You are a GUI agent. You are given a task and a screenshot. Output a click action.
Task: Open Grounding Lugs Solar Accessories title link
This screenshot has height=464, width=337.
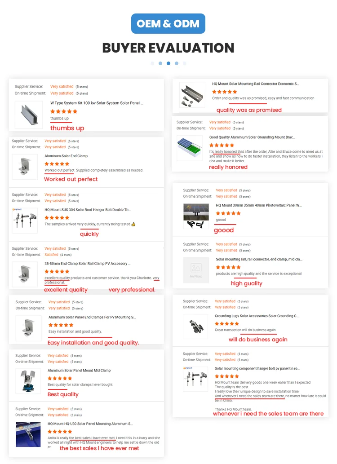point(257,316)
